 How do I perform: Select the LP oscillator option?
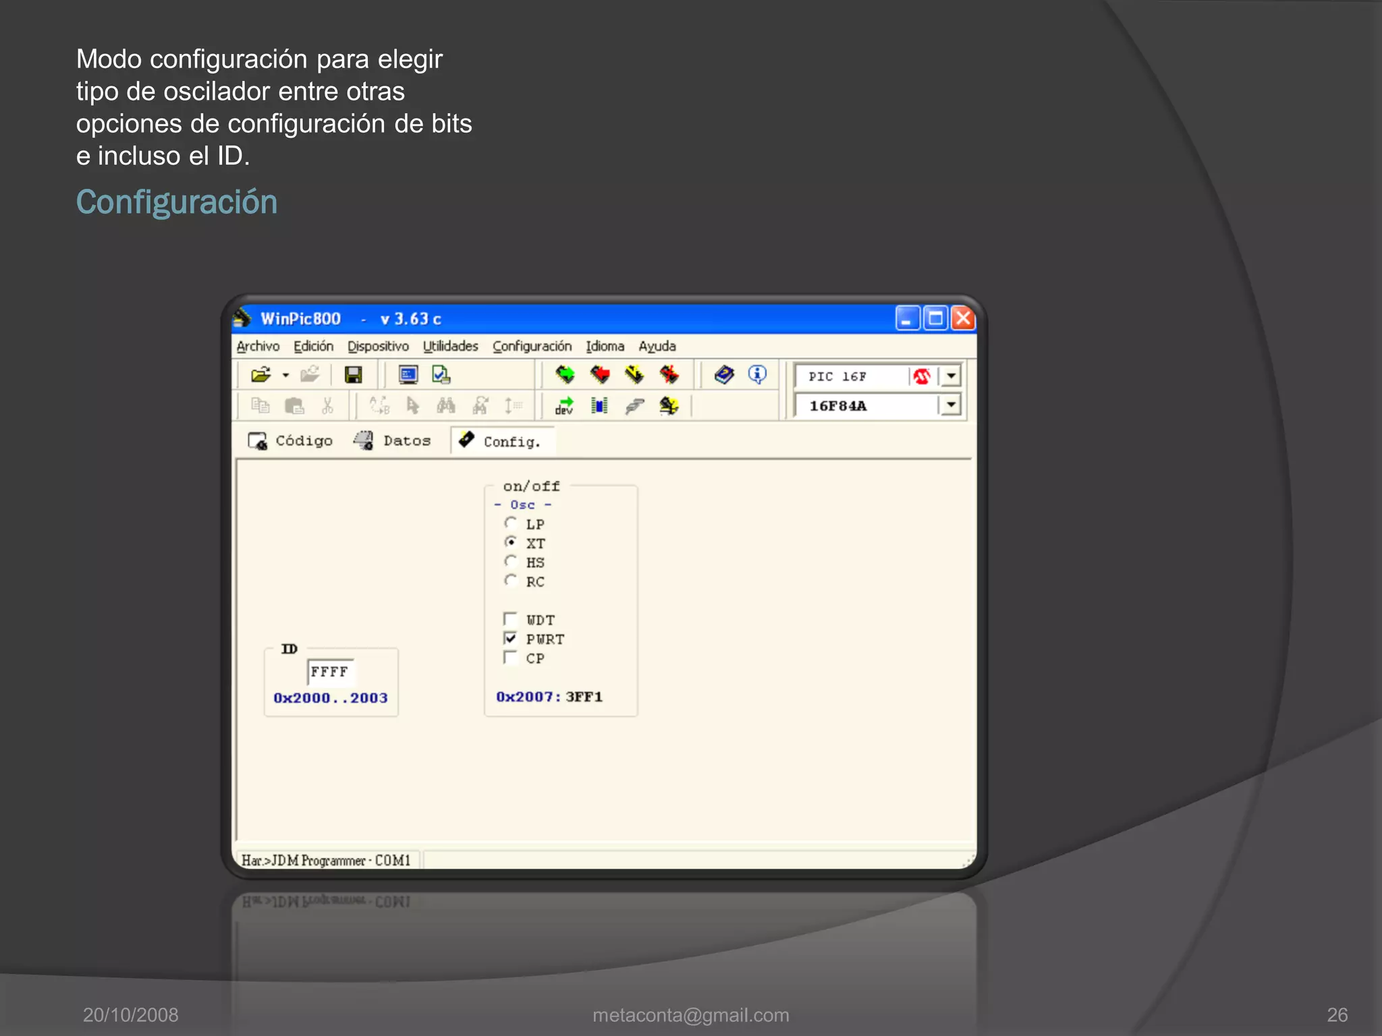(x=511, y=523)
